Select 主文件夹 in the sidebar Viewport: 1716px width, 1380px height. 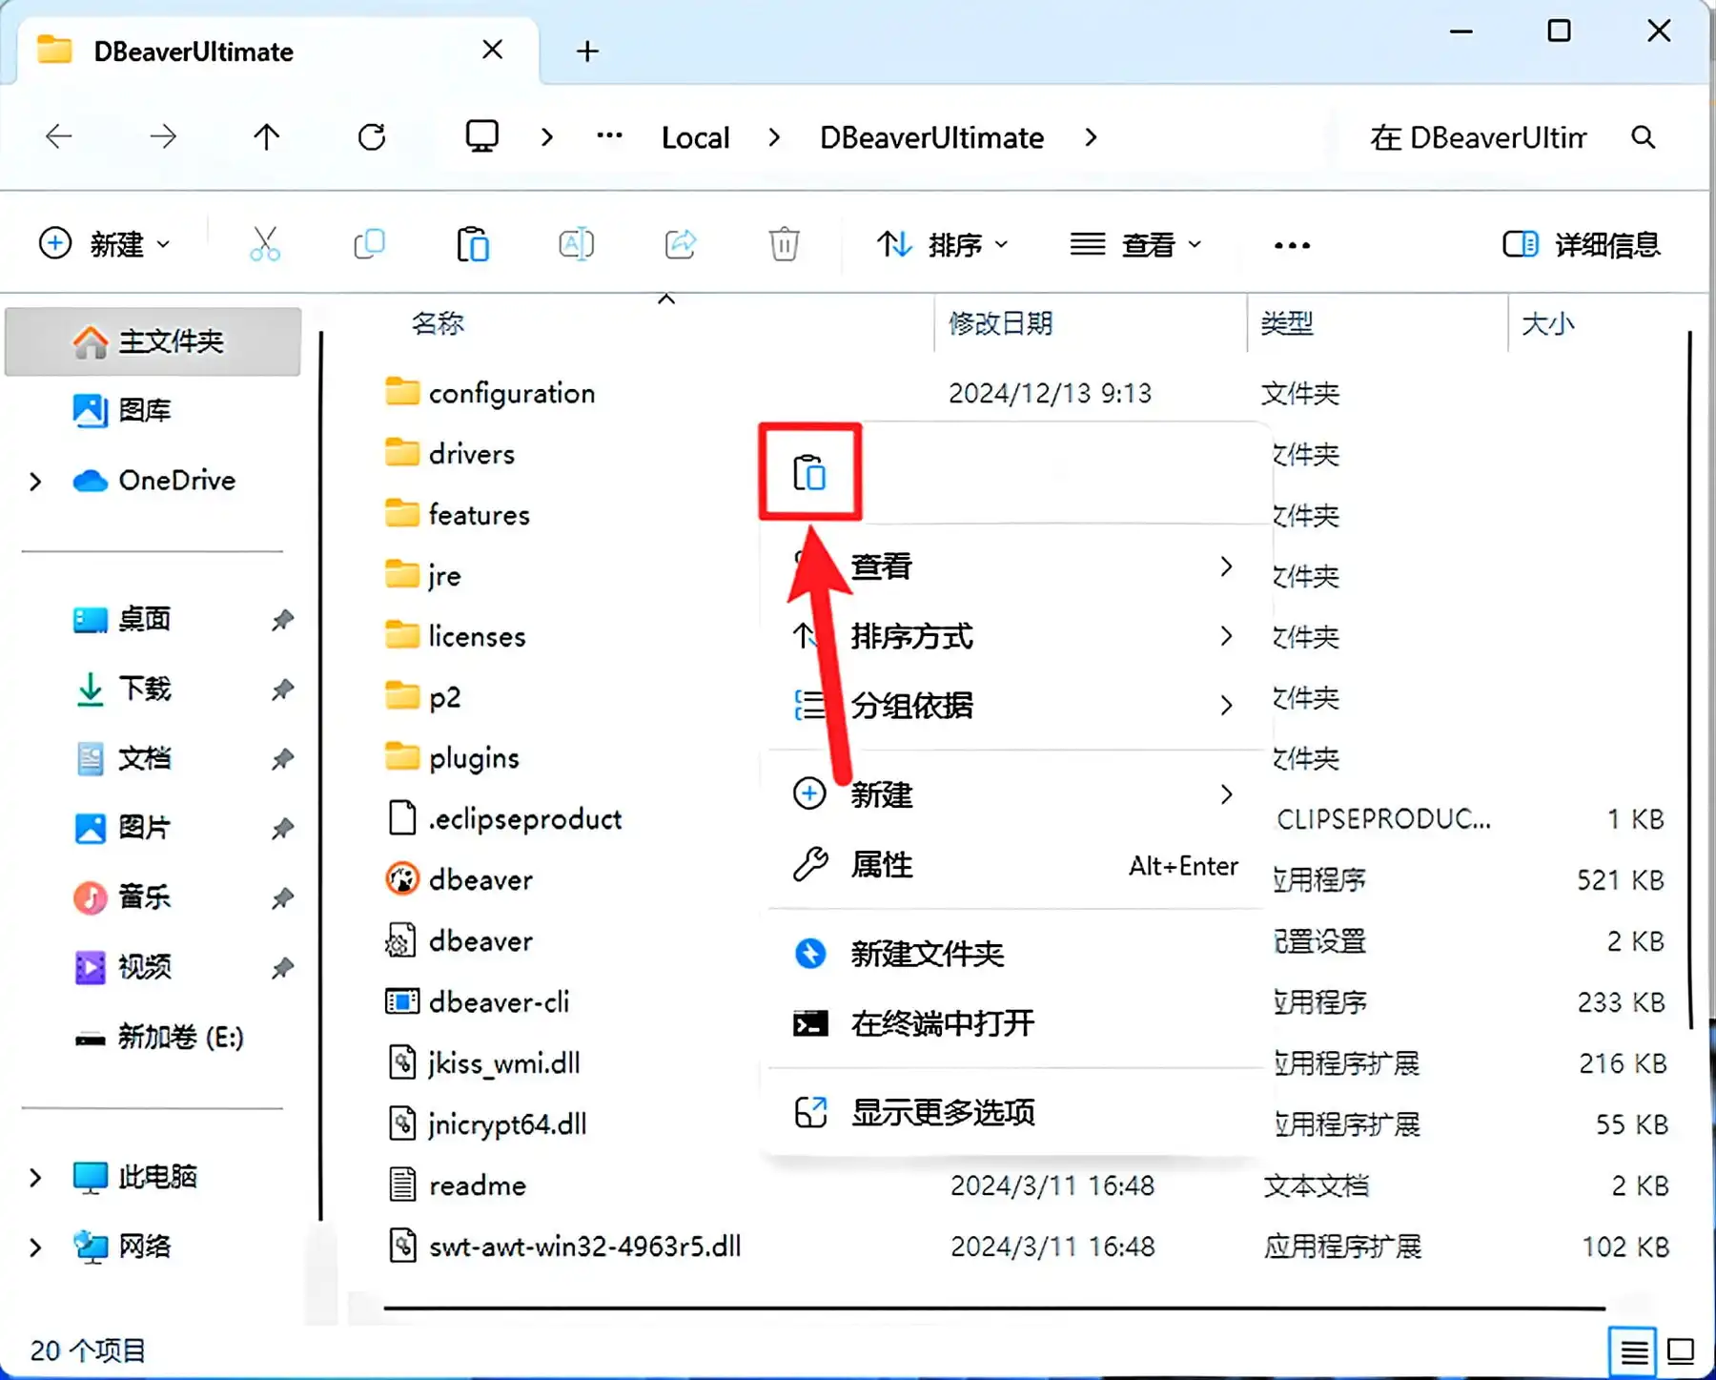pos(153,341)
